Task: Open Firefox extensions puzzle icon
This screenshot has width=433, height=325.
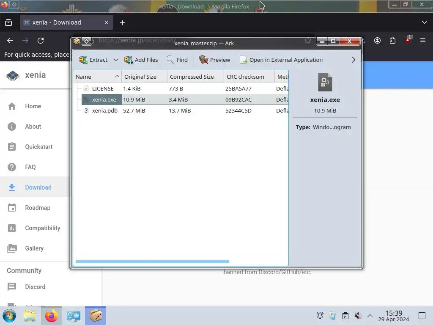Action: point(392,41)
